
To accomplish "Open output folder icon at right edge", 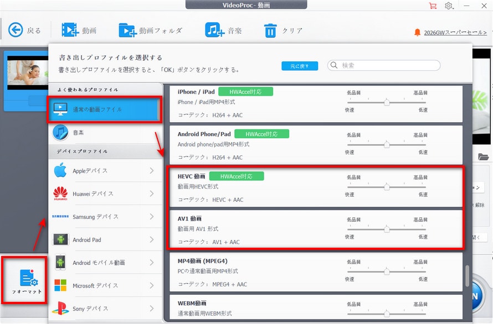I will point(483,156).
